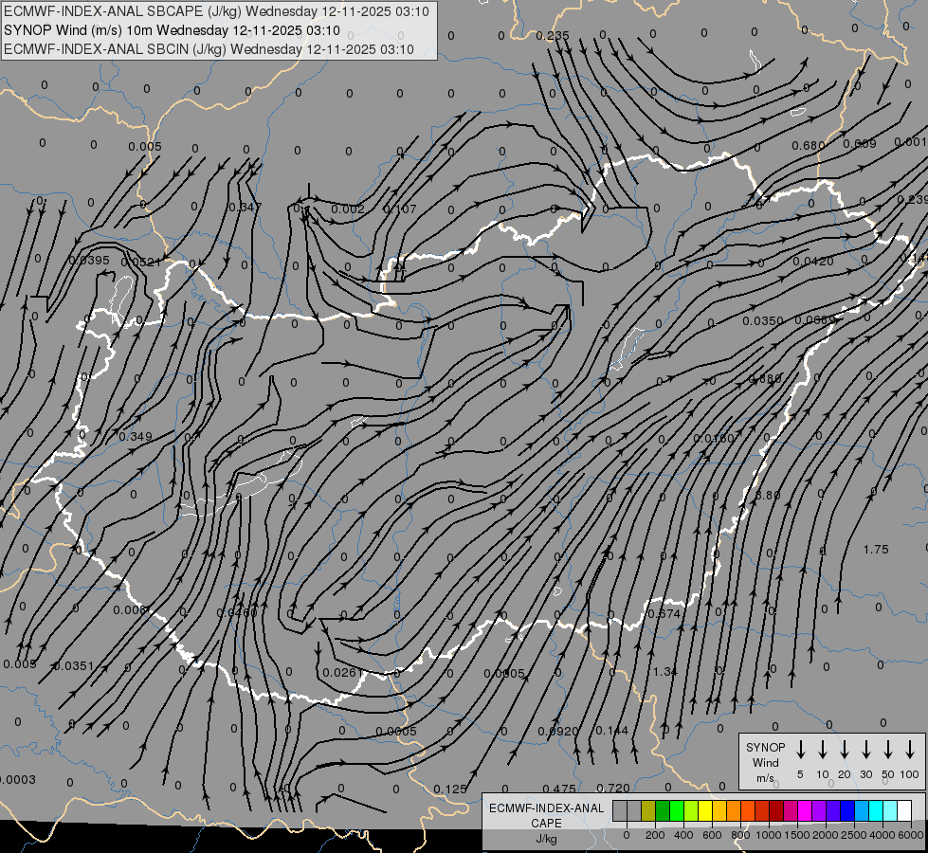The image size is (928, 853).
Task: Click the 0.349 map value
Action: click(135, 437)
